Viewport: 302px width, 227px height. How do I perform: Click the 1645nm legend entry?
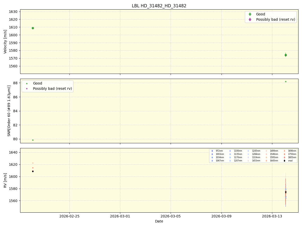coord(267,161)
